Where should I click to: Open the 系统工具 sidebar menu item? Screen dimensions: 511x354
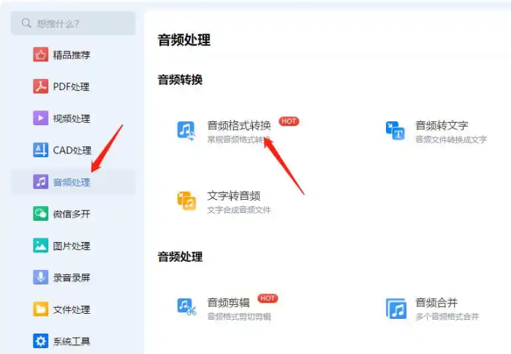(73, 341)
